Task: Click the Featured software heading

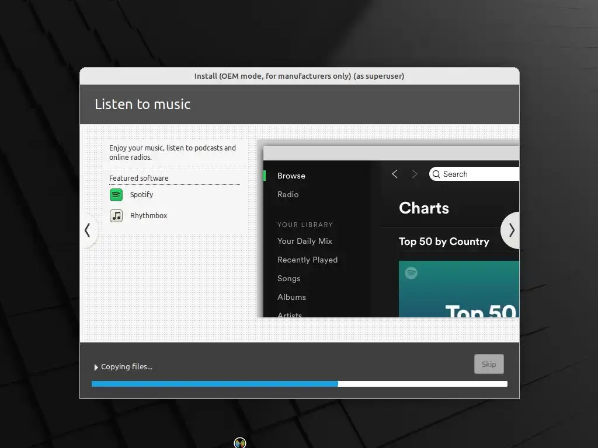Action: tap(139, 178)
